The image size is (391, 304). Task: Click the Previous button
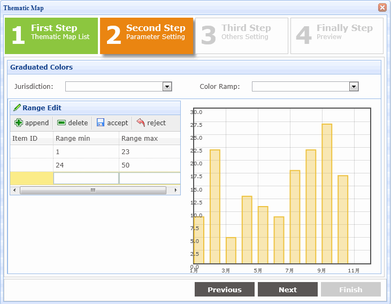pyautogui.click(x=225, y=290)
